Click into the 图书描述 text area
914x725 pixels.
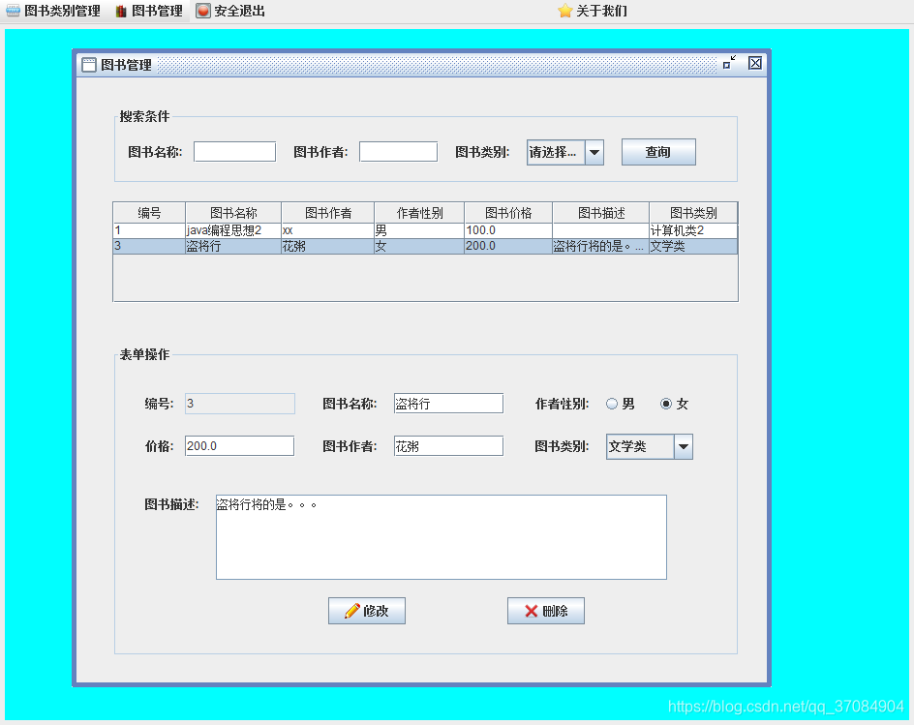[442, 537]
